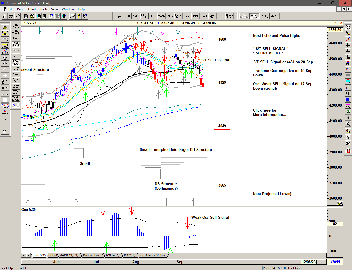
Task: Click the 'Click here for More Information' text
Action: click(269, 112)
